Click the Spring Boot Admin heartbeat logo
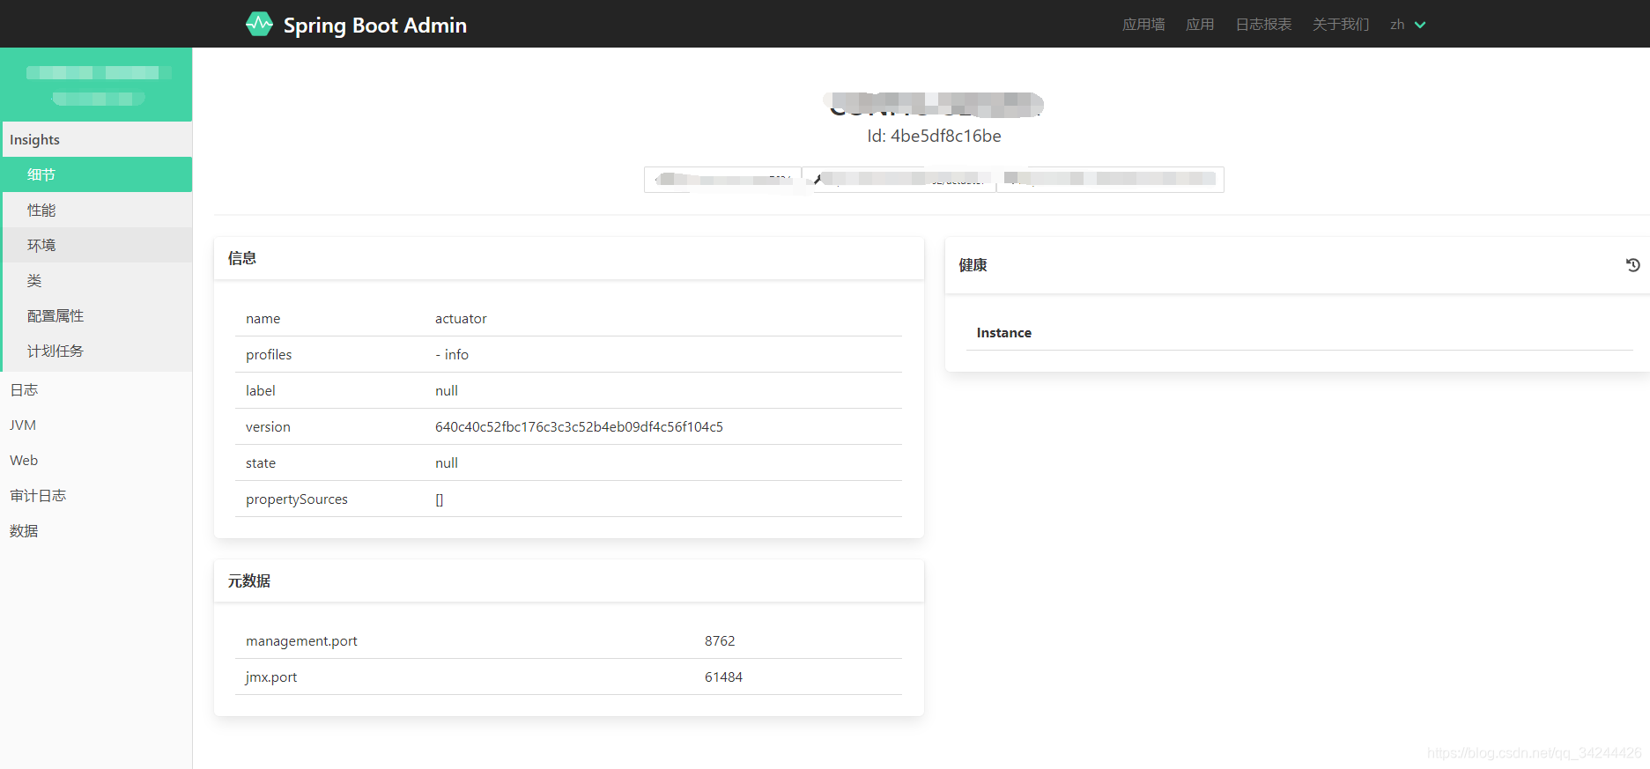Screen dimensions: 1650x769 (259, 24)
